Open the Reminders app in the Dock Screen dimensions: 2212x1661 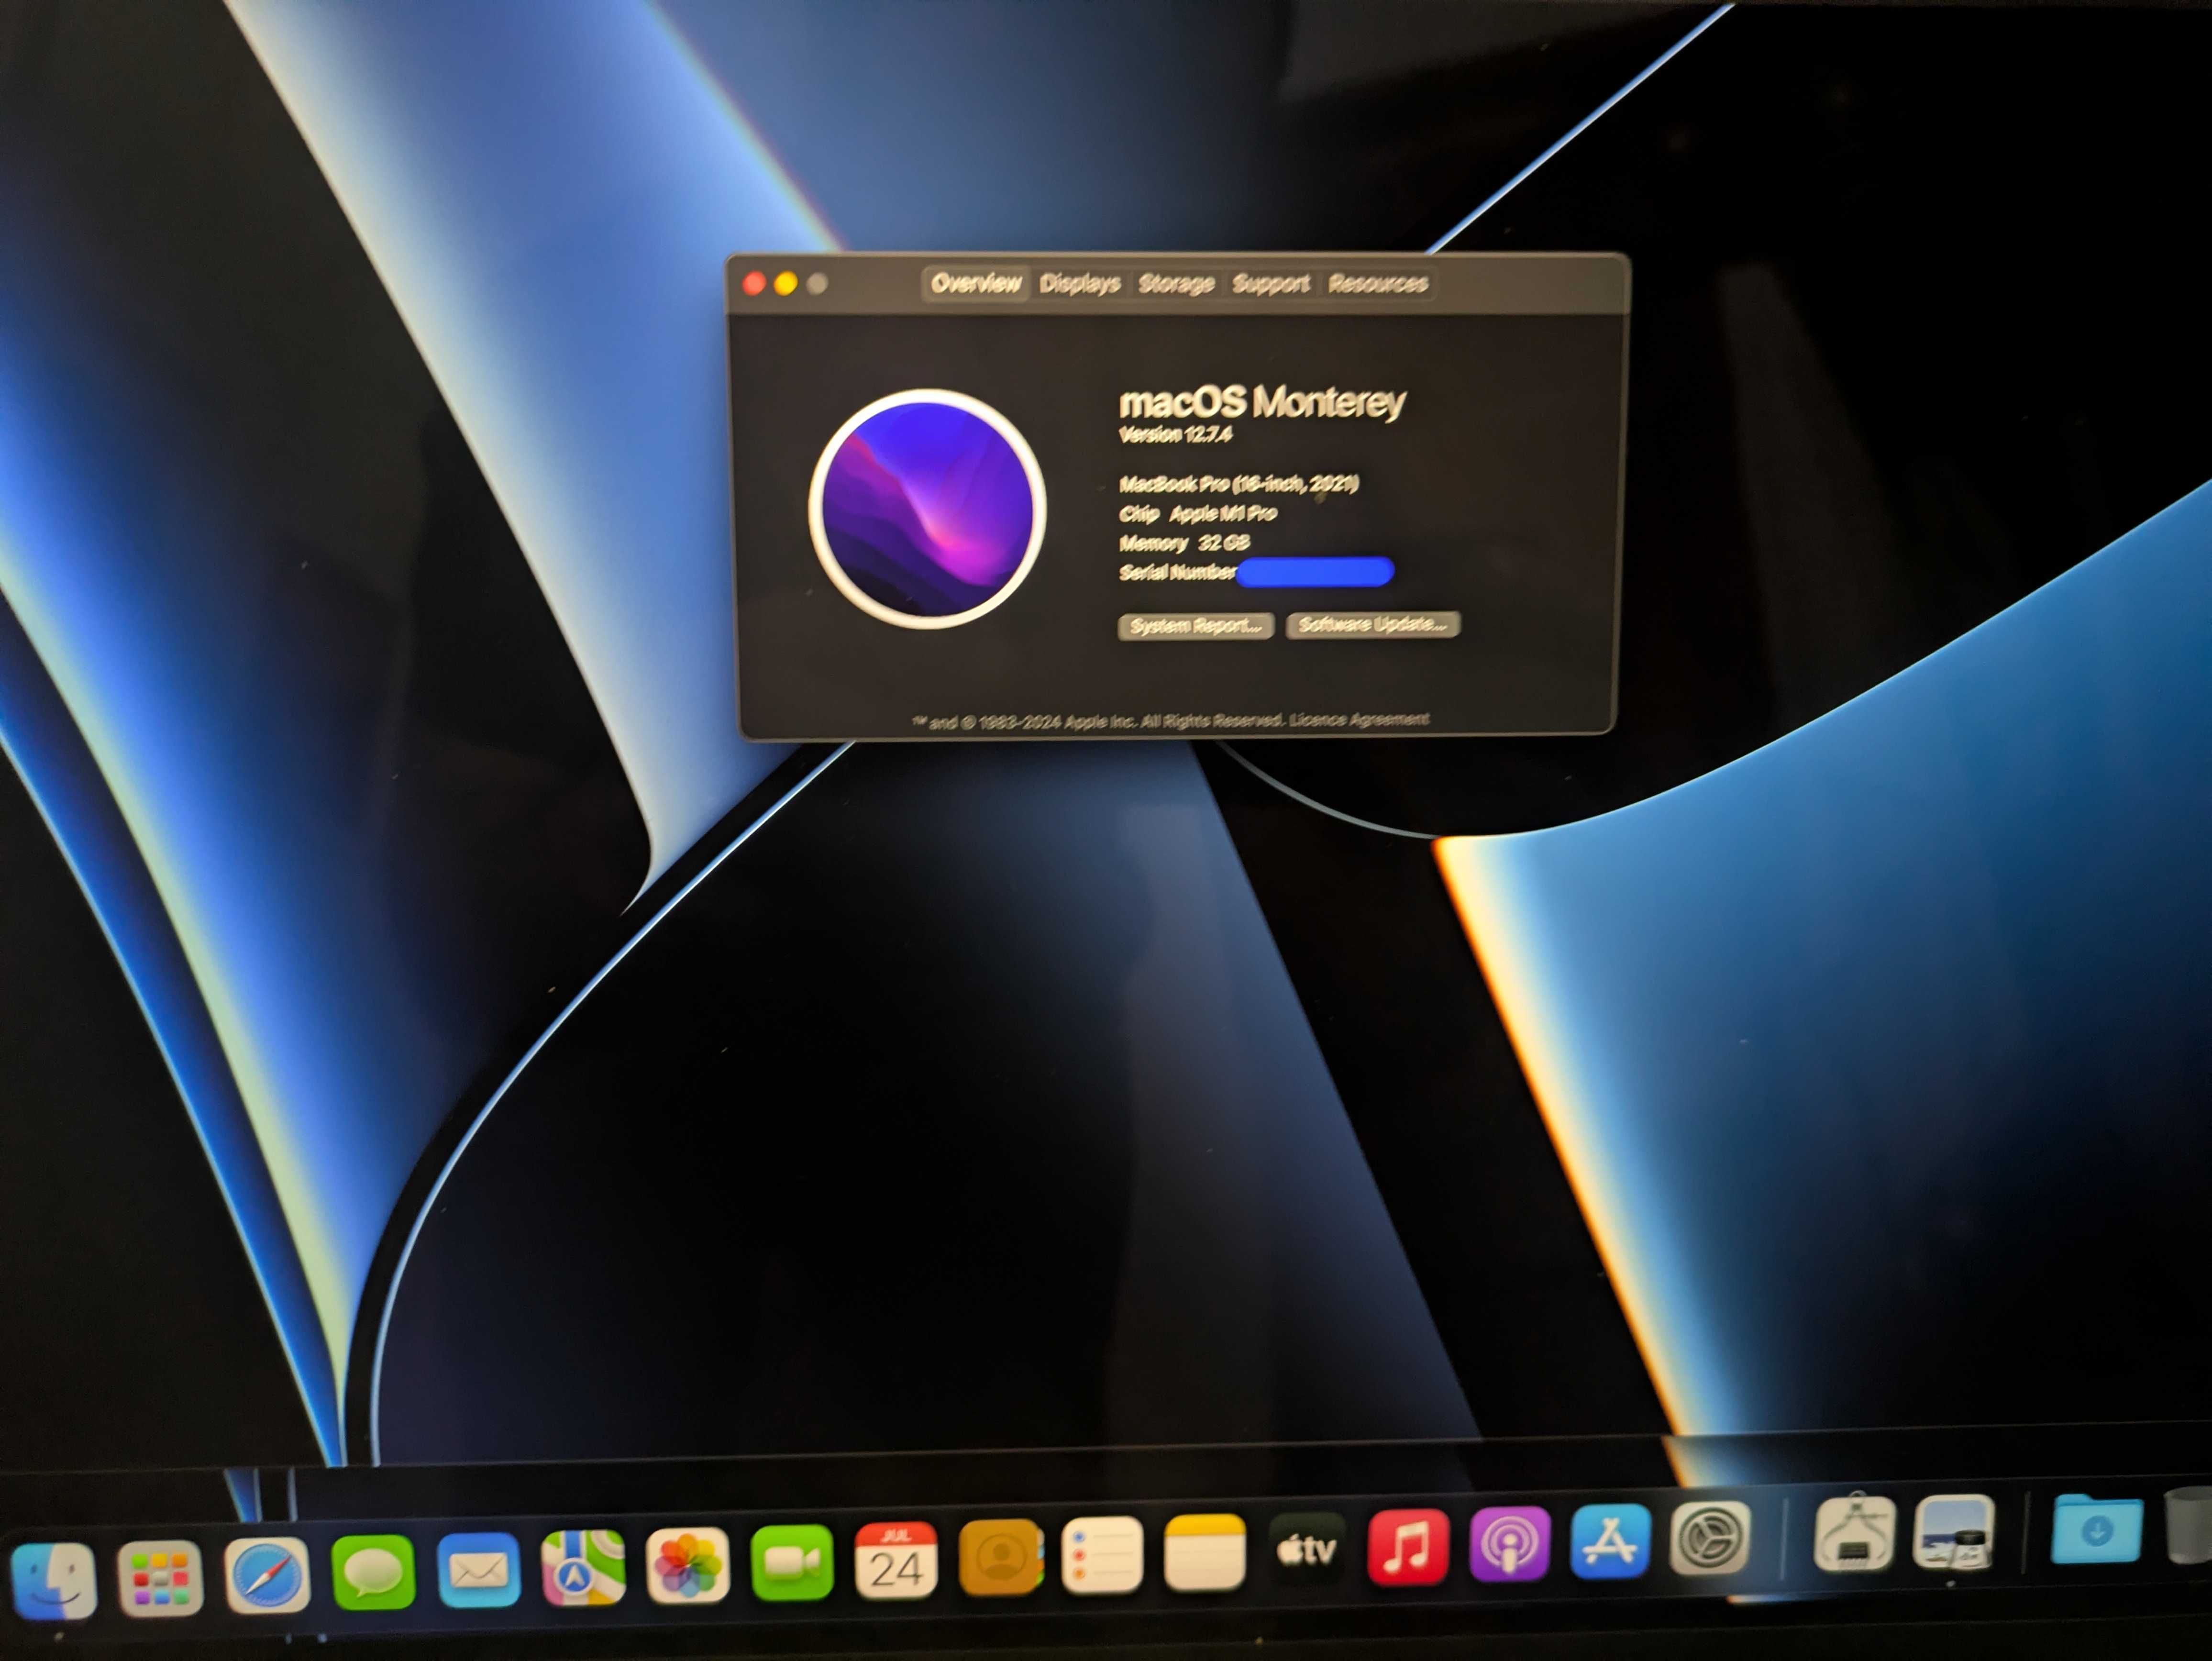[x=1102, y=1554]
